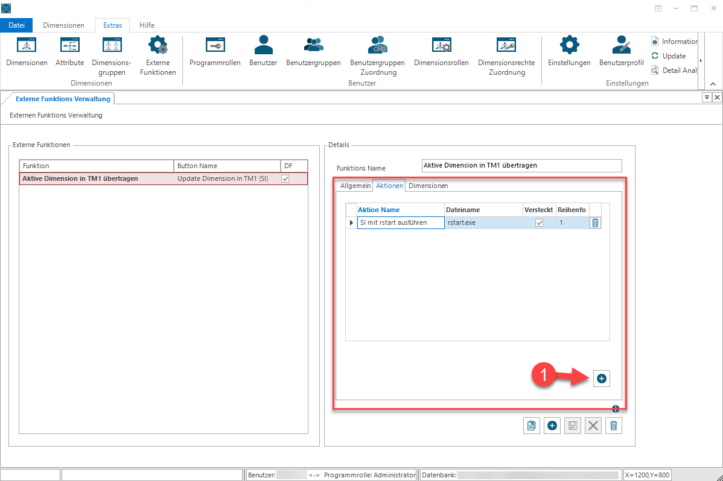Collapse the ribbon with the chevron
The image size is (723, 481).
[713, 84]
